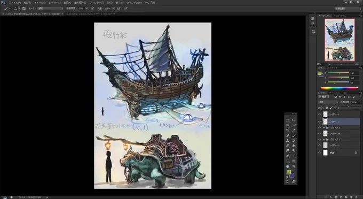Open the レイヤー menu
The image size is (363, 199).
click(54, 3)
